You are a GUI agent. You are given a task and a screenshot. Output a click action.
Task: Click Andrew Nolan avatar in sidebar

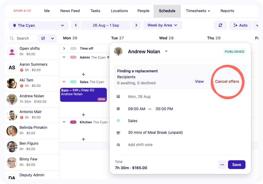[x=12, y=99]
